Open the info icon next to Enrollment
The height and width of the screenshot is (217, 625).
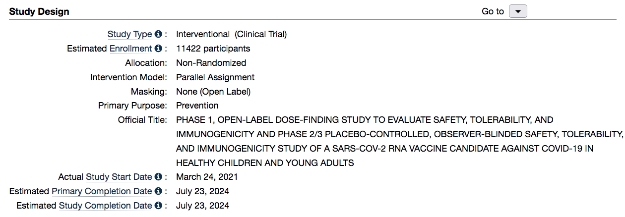[x=158, y=49]
